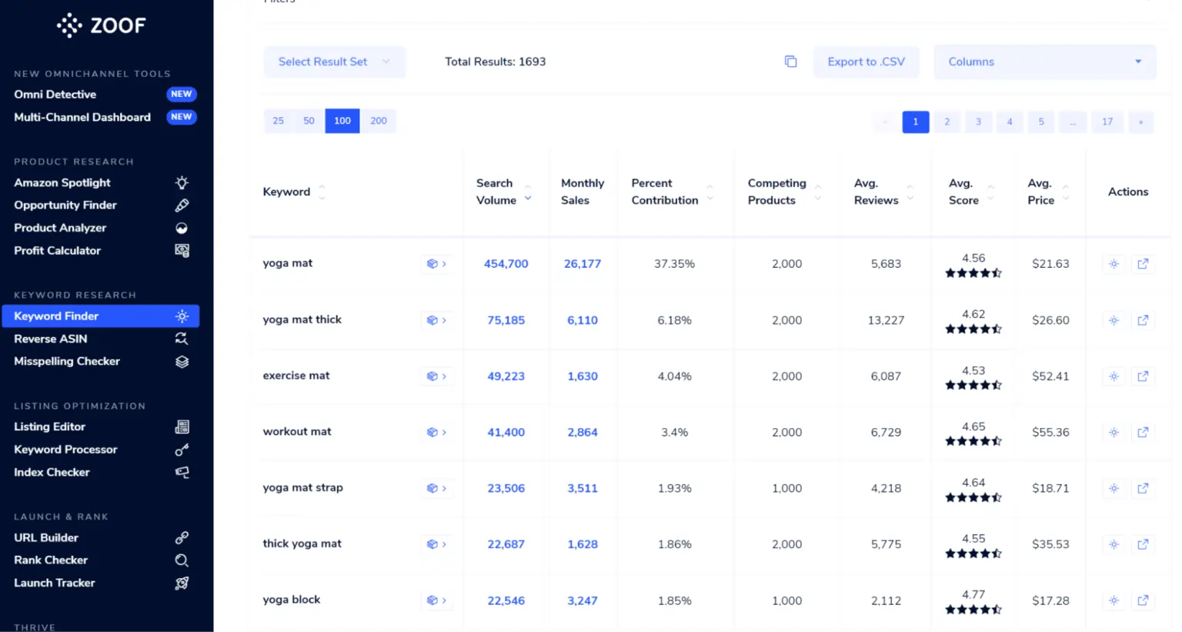The height and width of the screenshot is (632, 1182).
Task: Copy results using the copy icon
Action: (790, 61)
